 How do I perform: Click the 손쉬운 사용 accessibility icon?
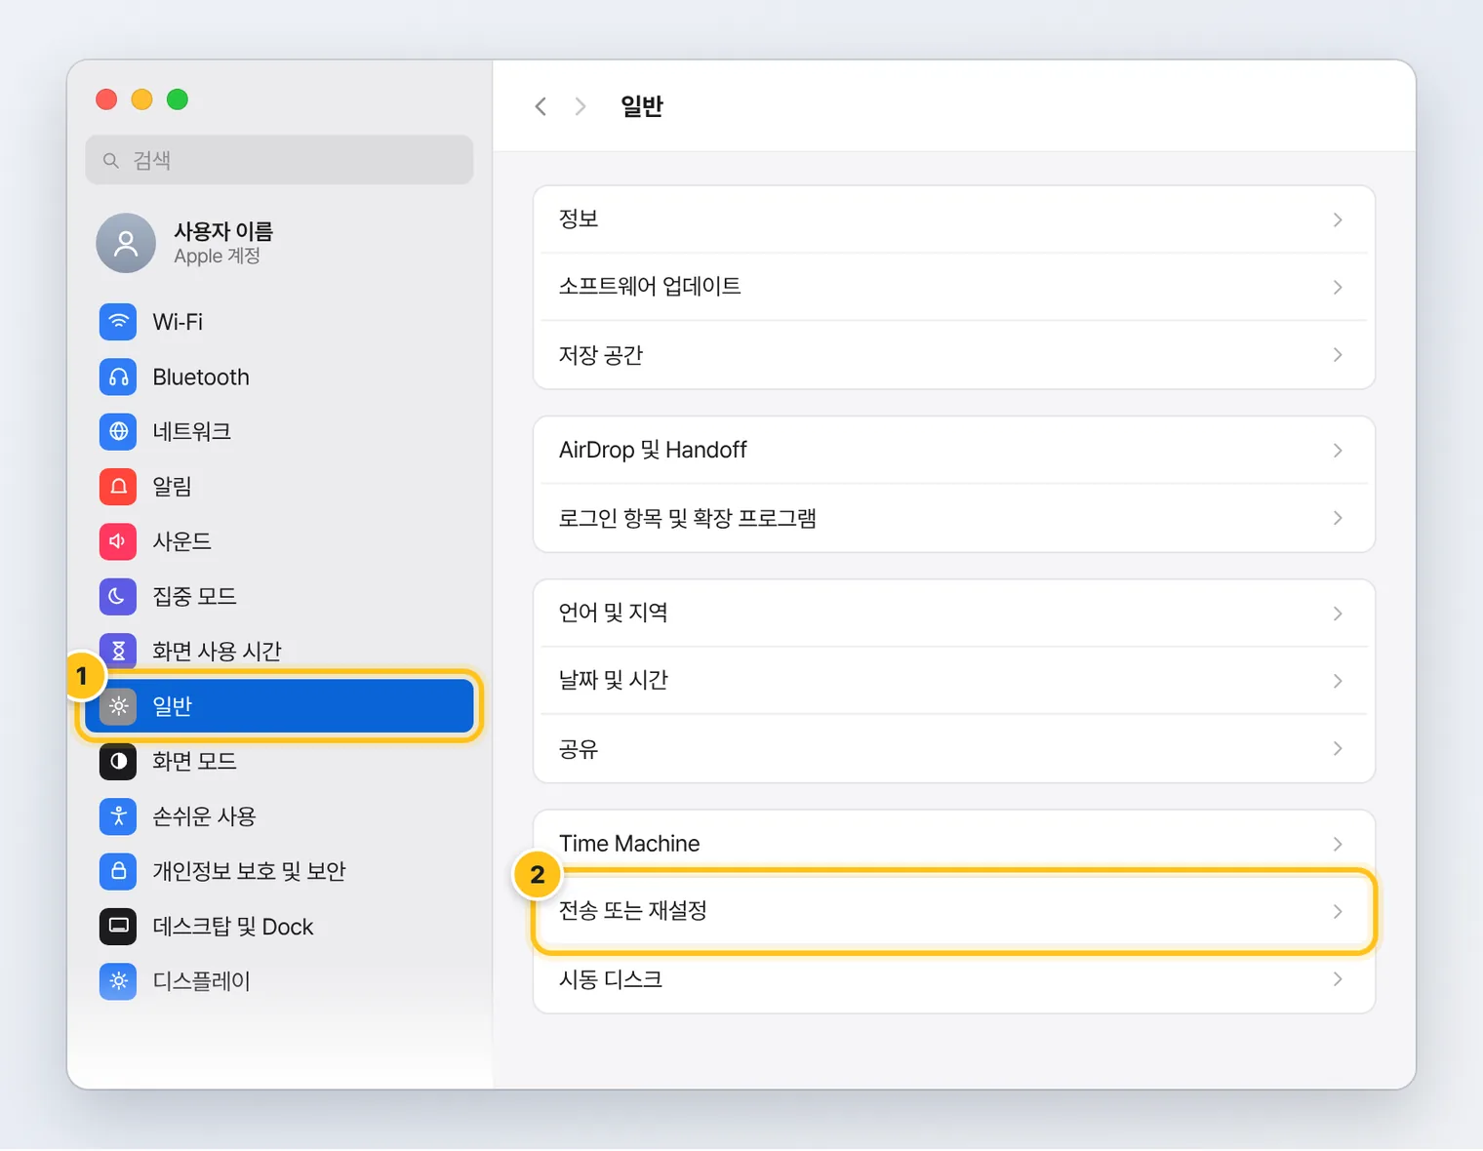[118, 815]
